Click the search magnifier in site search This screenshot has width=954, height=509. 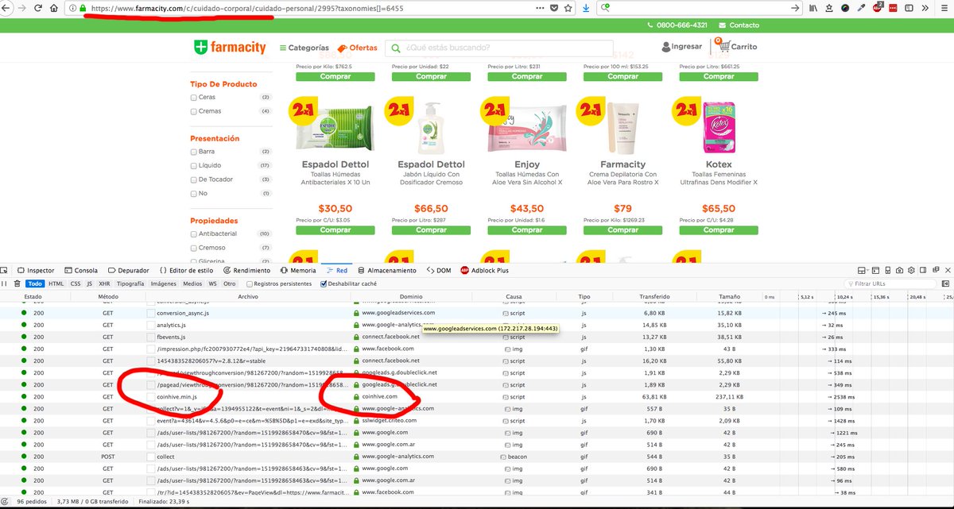pyautogui.click(x=395, y=48)
